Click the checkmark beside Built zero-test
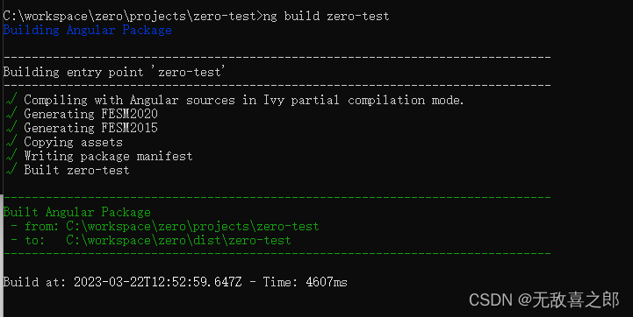Screen dimensions: 633x317 (x=11, y=170)
